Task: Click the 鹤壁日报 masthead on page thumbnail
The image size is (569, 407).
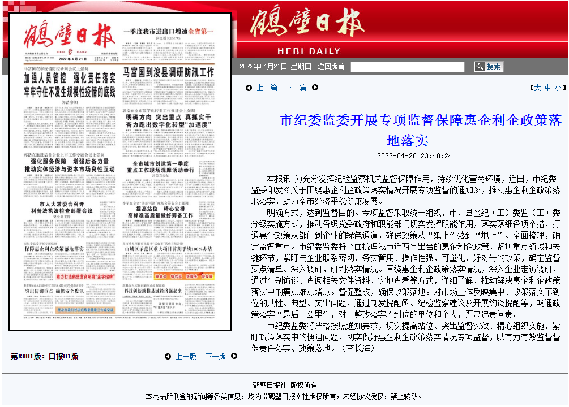Action: point(69,35)
